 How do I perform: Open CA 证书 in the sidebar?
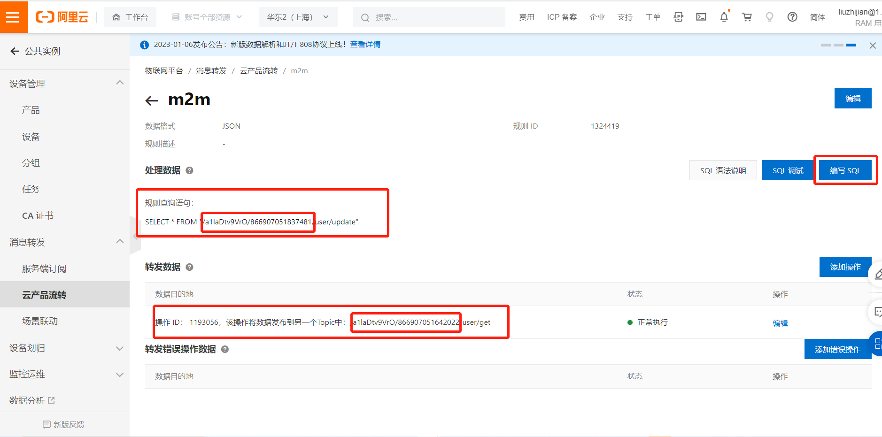click(x=38, y=215)
